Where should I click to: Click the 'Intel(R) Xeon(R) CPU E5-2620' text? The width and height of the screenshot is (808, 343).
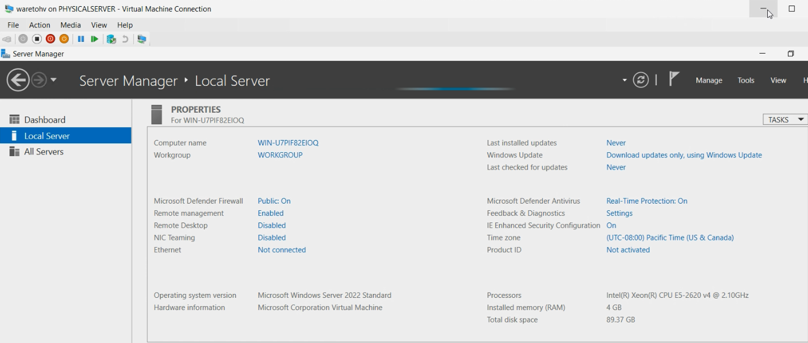click(677, 295)
